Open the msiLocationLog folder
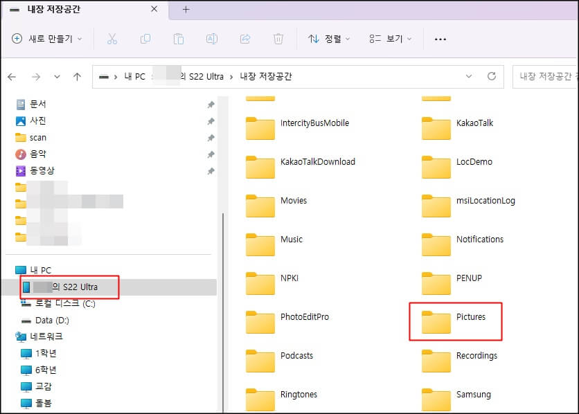 point(469,205)
